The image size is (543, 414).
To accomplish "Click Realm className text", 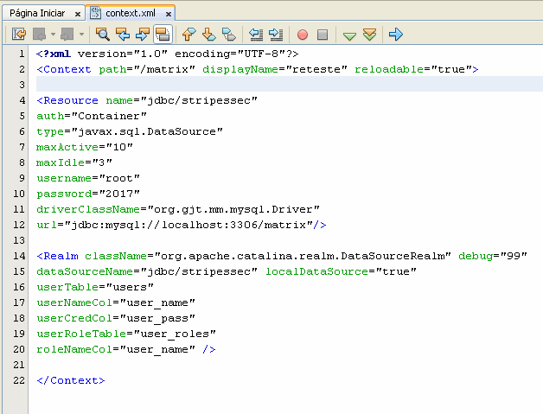I will pyautogui.click(x=244, y=256).
